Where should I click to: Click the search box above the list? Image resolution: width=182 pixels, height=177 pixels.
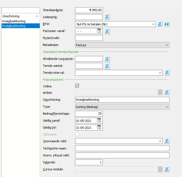coord(21,10)
